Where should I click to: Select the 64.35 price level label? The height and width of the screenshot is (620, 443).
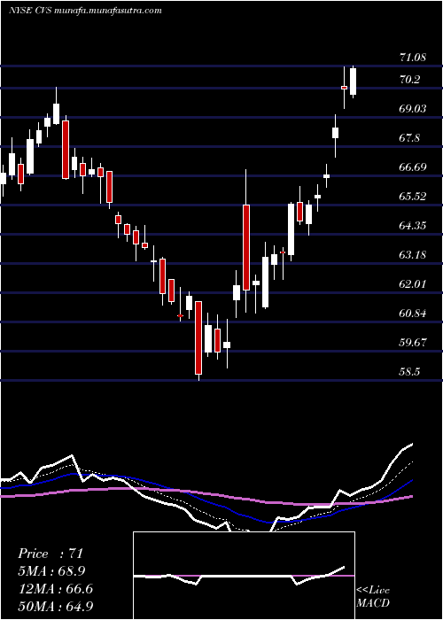point(413,226)
